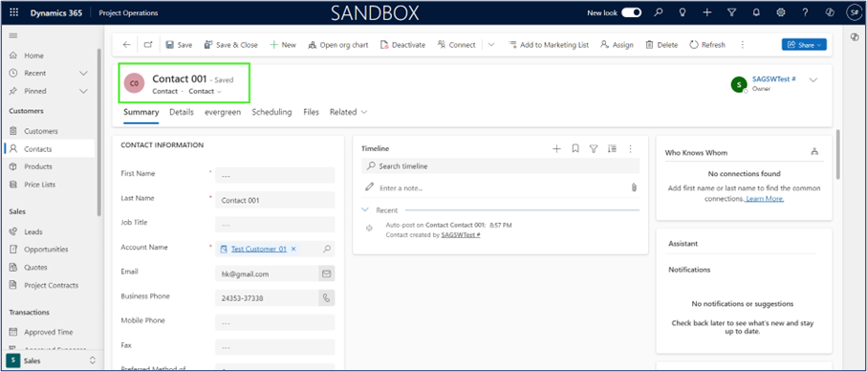
Task: Open the search icon in top bar
Action: pos(658,12)
